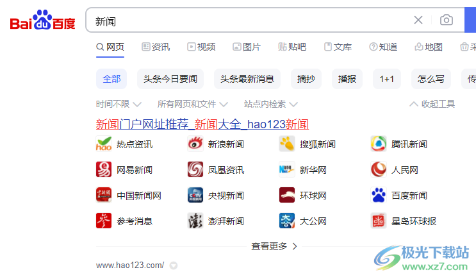
Task: Open the 环球网 text link
Action: (313, 196)
